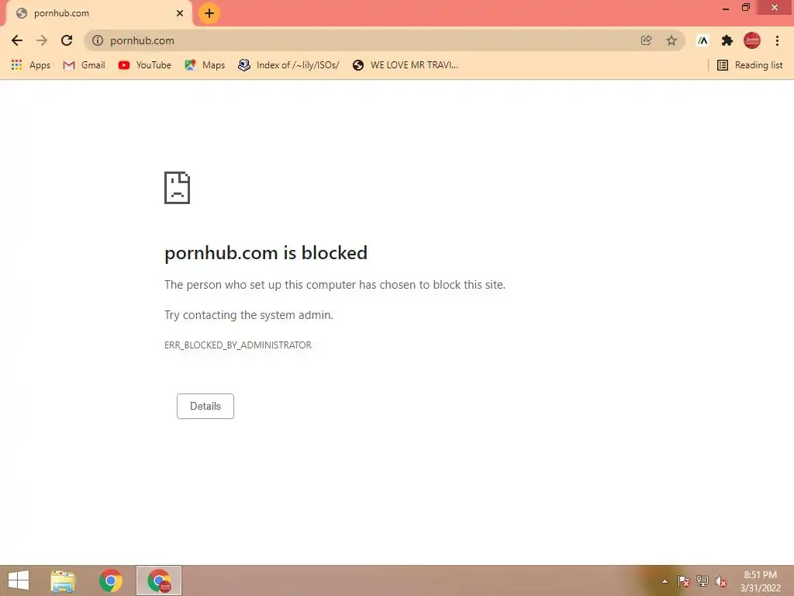Open a new tab with plus button
Screen dimensions: 794x596
pos(209,13)
